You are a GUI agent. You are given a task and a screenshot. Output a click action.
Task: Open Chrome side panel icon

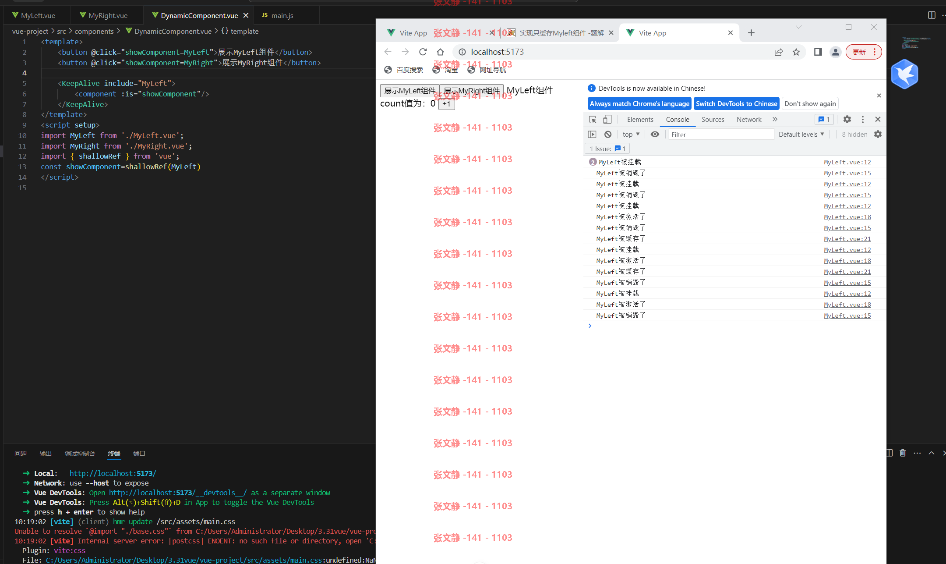click(x=818, y=52)
